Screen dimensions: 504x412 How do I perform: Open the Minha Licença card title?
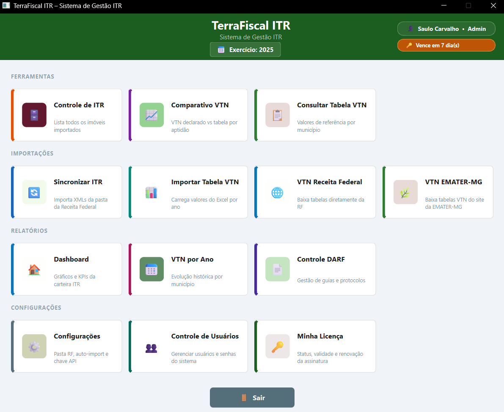320,336
